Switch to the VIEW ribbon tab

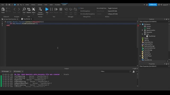51,5
